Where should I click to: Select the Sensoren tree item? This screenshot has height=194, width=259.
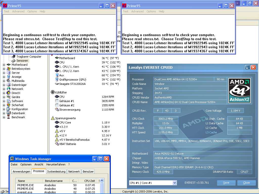[x=22, y=61]
